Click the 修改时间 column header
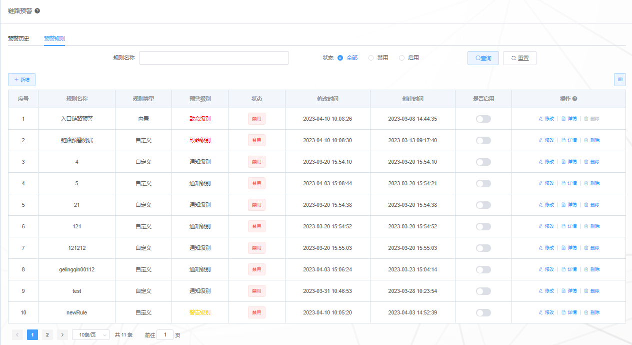632x345 pixels. tap(327, 99)
